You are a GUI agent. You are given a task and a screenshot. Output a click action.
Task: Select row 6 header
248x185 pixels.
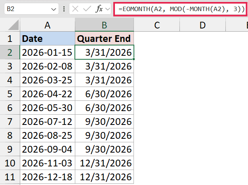[10, 108]
